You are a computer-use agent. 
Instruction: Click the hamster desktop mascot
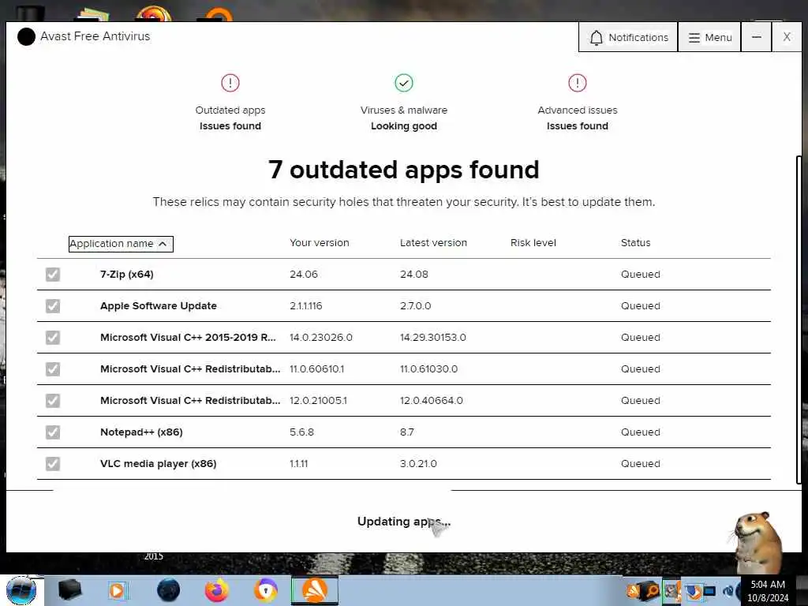(757, 542)
